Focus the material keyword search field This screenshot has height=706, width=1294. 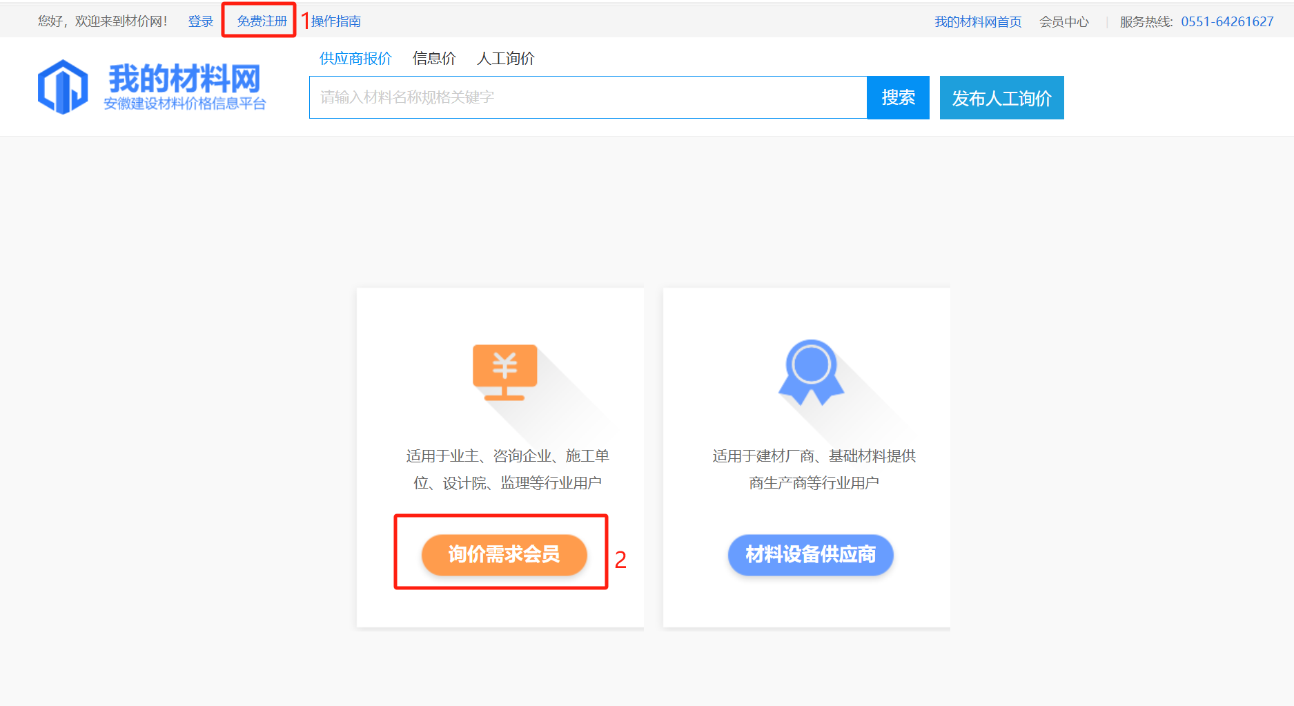coord(587,97)
